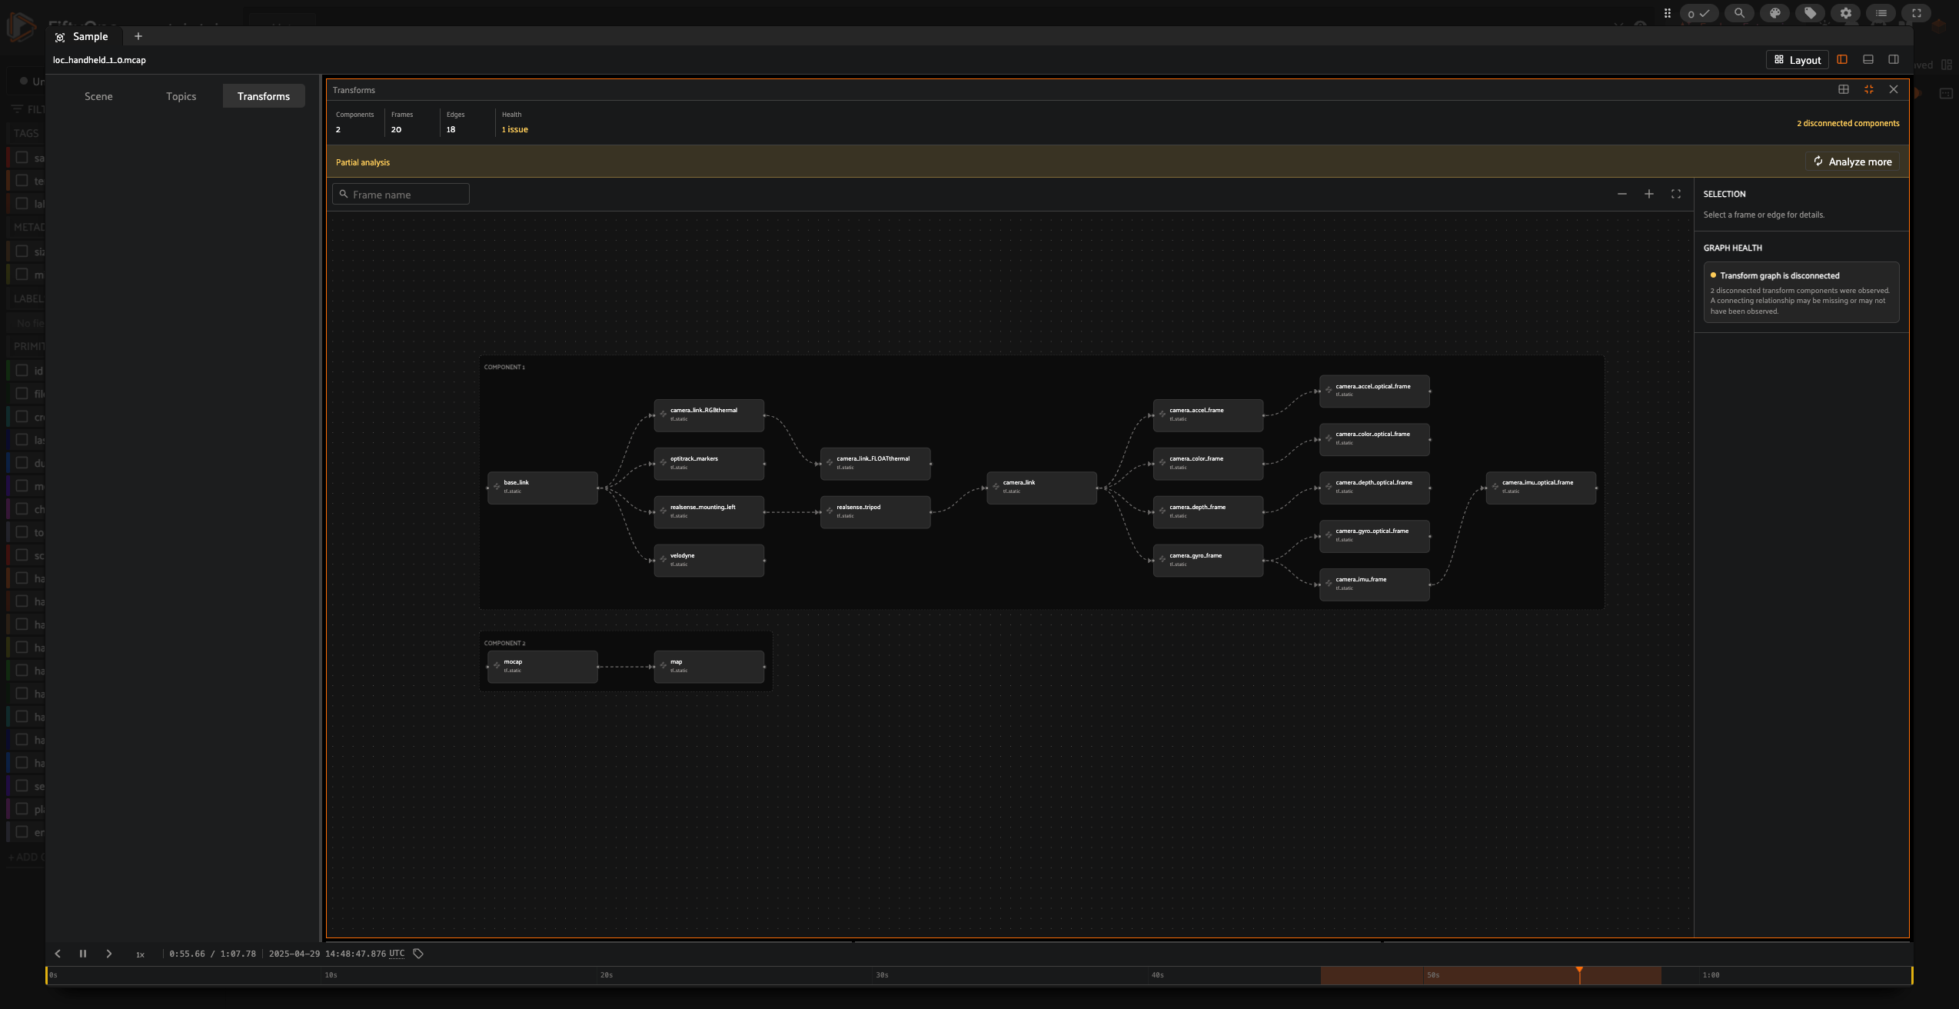
Task: Add a new tab with plus icon
Action: click(x=138, y=36)
